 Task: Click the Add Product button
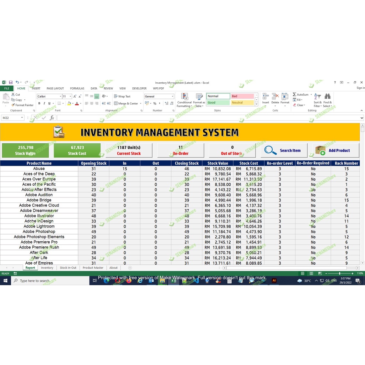click(336, 150)
